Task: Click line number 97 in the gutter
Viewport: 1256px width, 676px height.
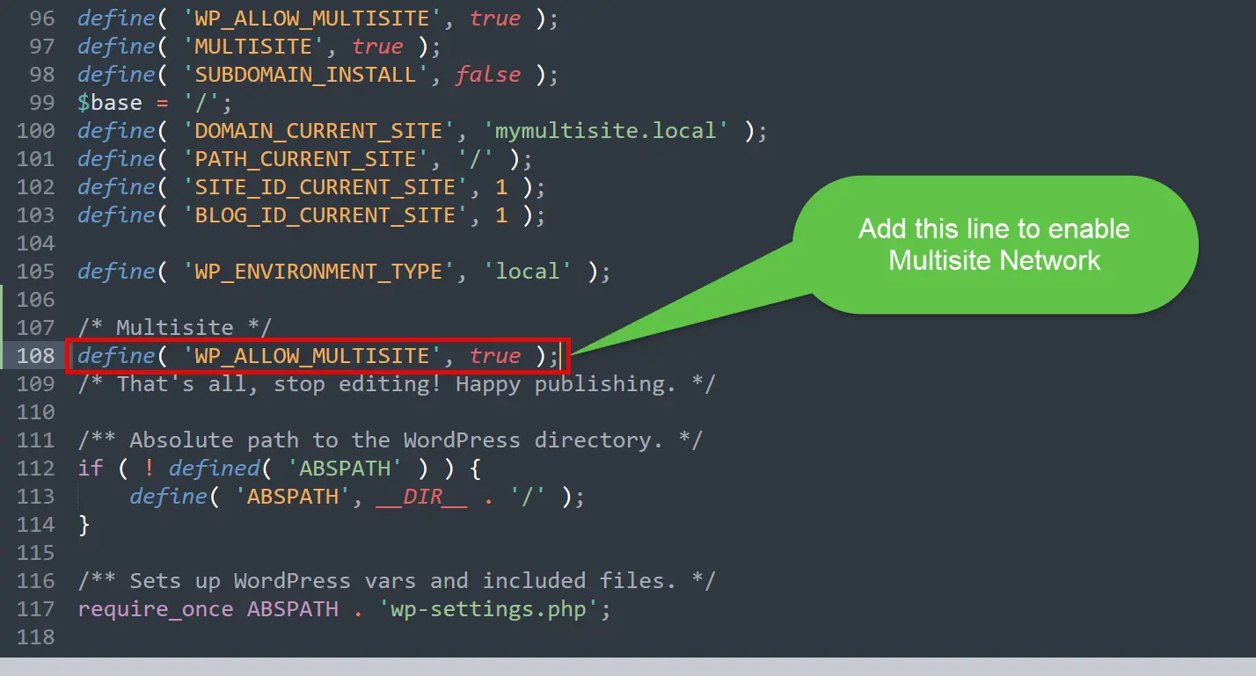Action: (41, 46)
